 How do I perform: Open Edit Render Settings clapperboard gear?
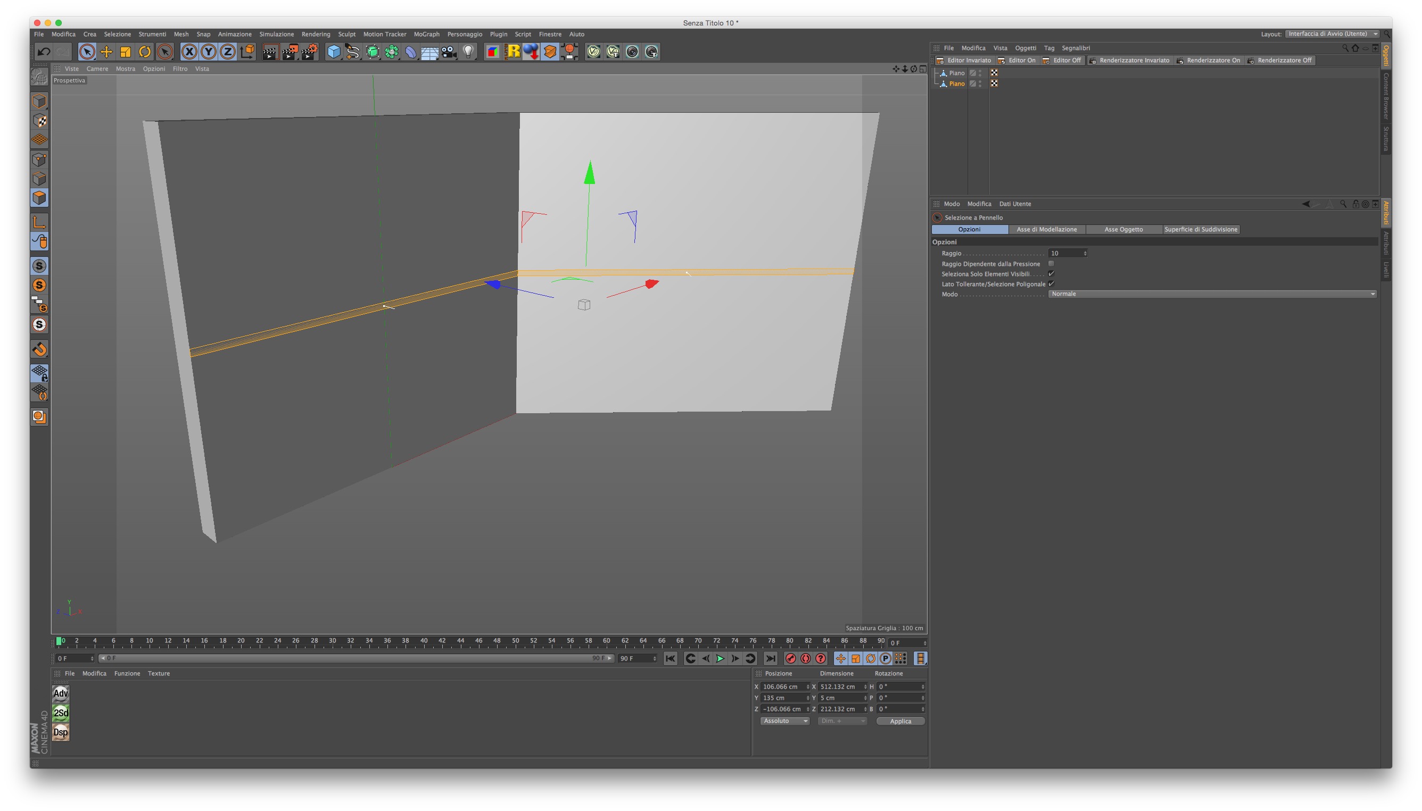[x=309, y=52]
